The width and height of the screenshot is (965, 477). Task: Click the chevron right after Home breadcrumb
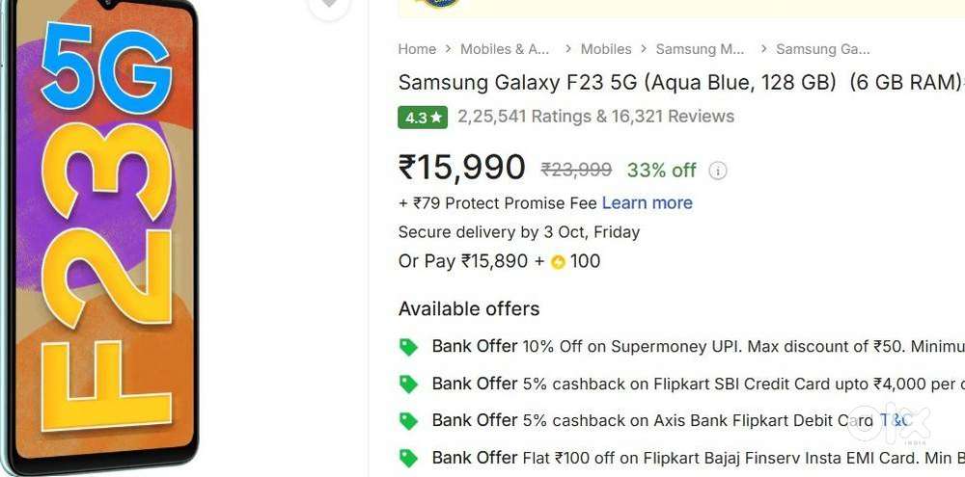[448, 49]
